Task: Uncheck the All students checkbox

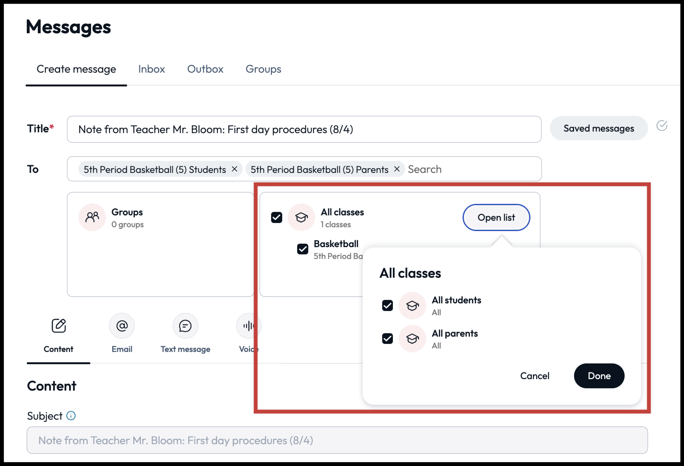Action: [x=388, y=305]
